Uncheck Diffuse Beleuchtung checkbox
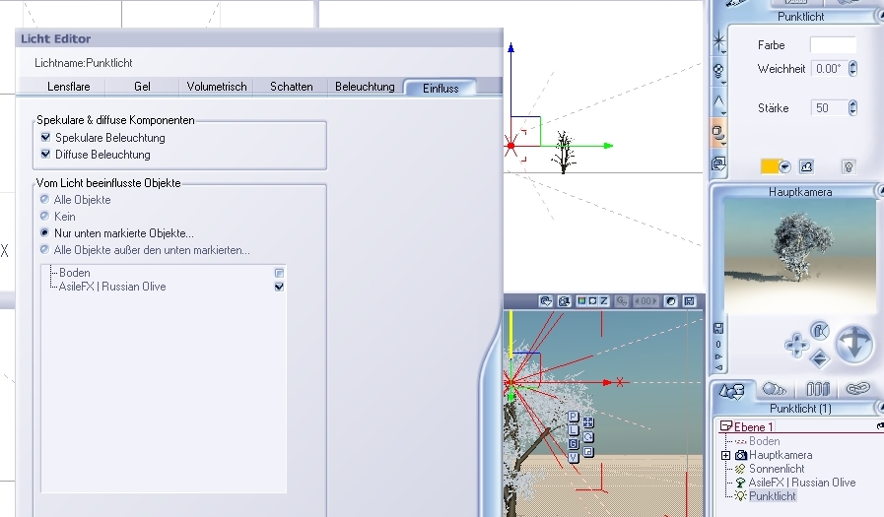 (45, 154)
